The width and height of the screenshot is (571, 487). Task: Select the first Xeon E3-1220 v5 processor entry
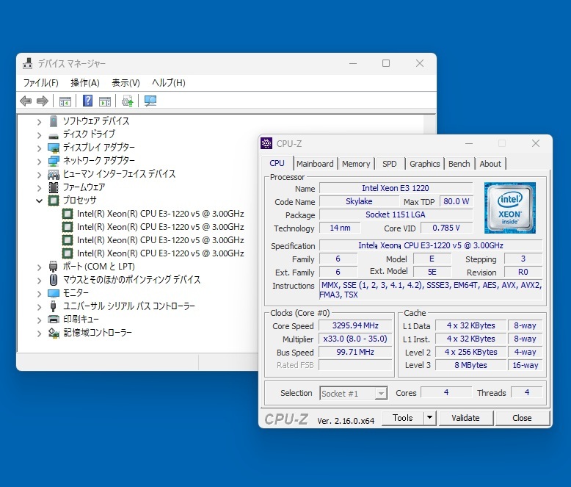(x=160, y=214)
